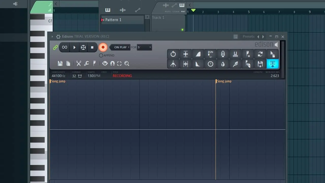Screen dimensions: 325x183
Task: Open the FOR 5' duration dropdown
Action: tap(144, 47)
